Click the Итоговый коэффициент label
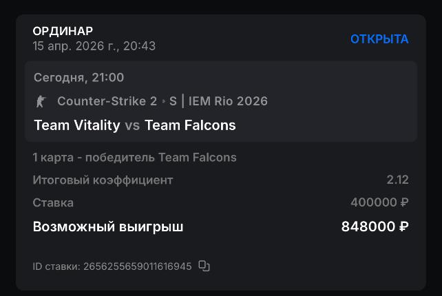Screen dimensions: 442x296 pos(103,180)
